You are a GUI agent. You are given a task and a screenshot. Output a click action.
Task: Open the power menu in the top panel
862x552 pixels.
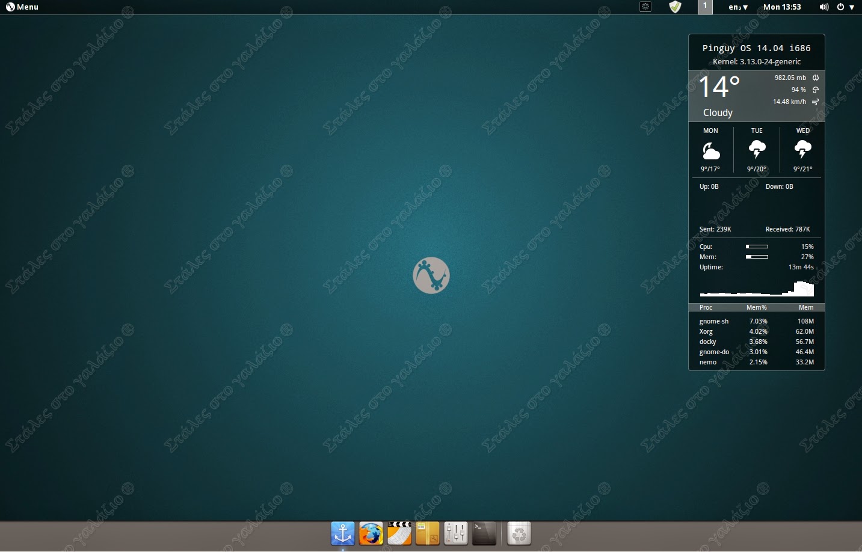click(x=846, y=7)
